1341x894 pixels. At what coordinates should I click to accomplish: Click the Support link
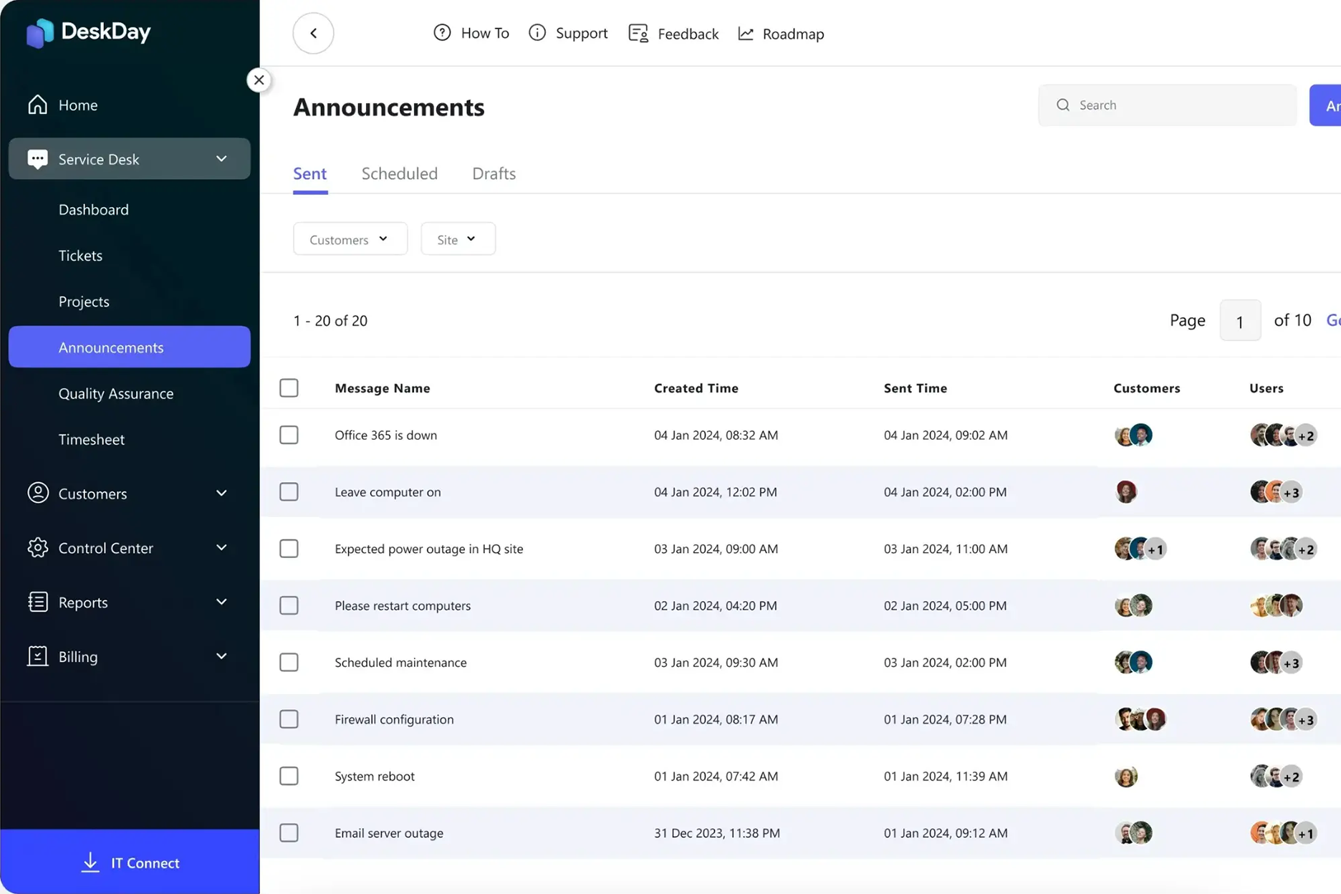[x=568, y=33]
